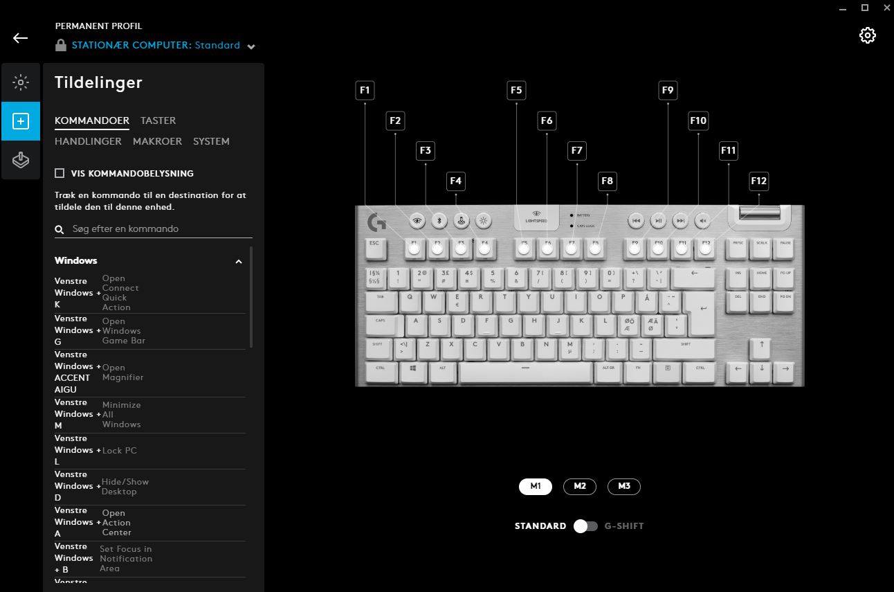
Task: Open the MAKROER tab
Action: tap(157, 141)
